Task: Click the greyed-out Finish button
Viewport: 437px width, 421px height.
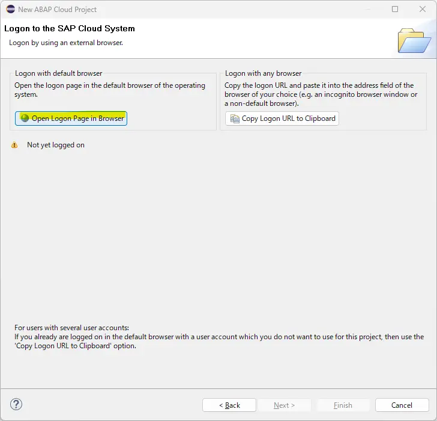Action: coord(343,405)
